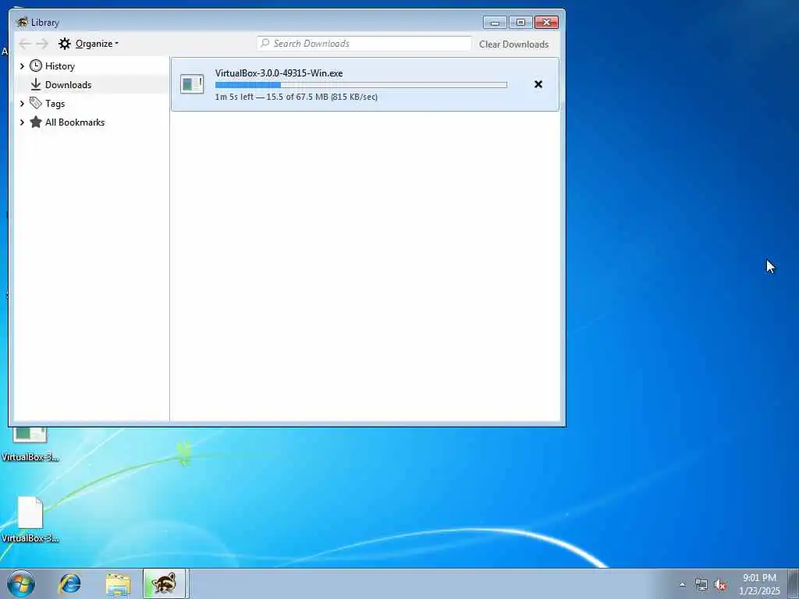Click the Library window icon

tap(22, 23)
